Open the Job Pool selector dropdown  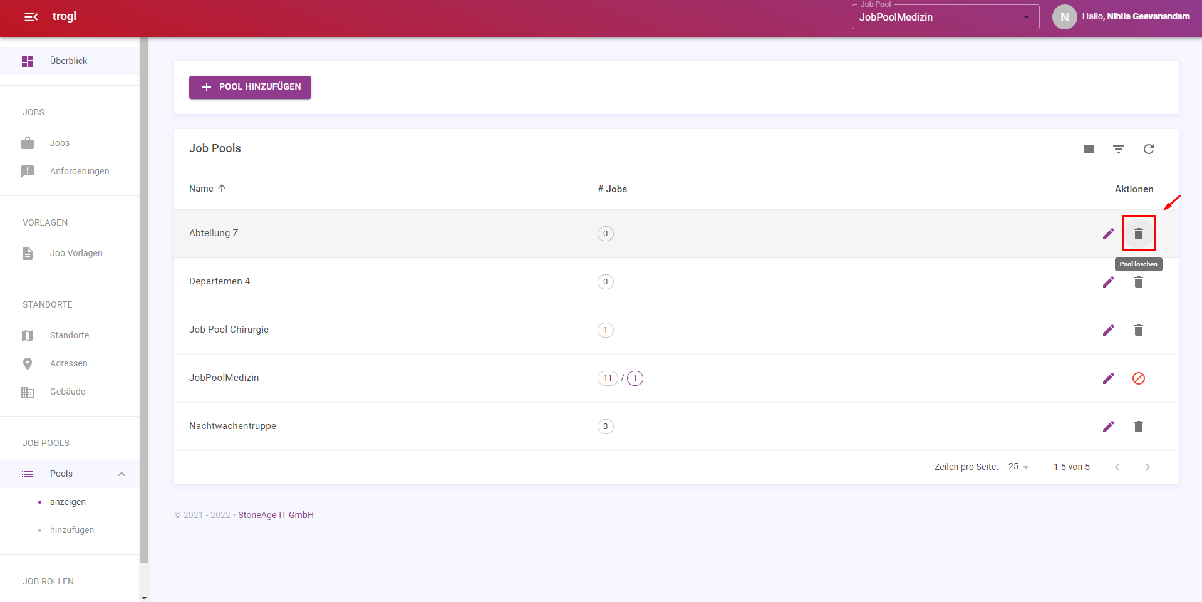pos(945,17)
